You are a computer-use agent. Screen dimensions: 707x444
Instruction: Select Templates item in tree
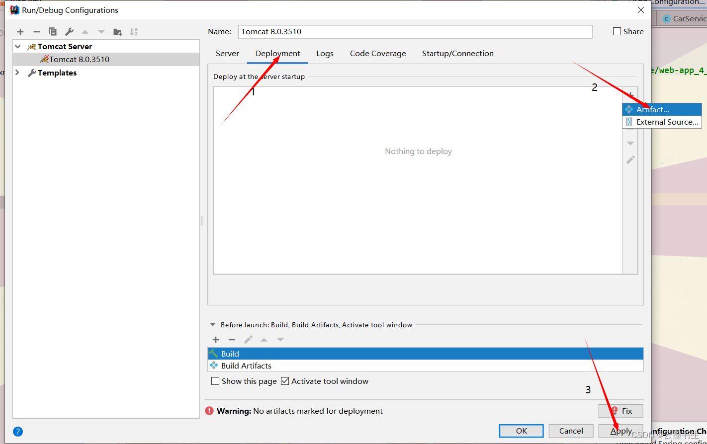tap(57, 73)
